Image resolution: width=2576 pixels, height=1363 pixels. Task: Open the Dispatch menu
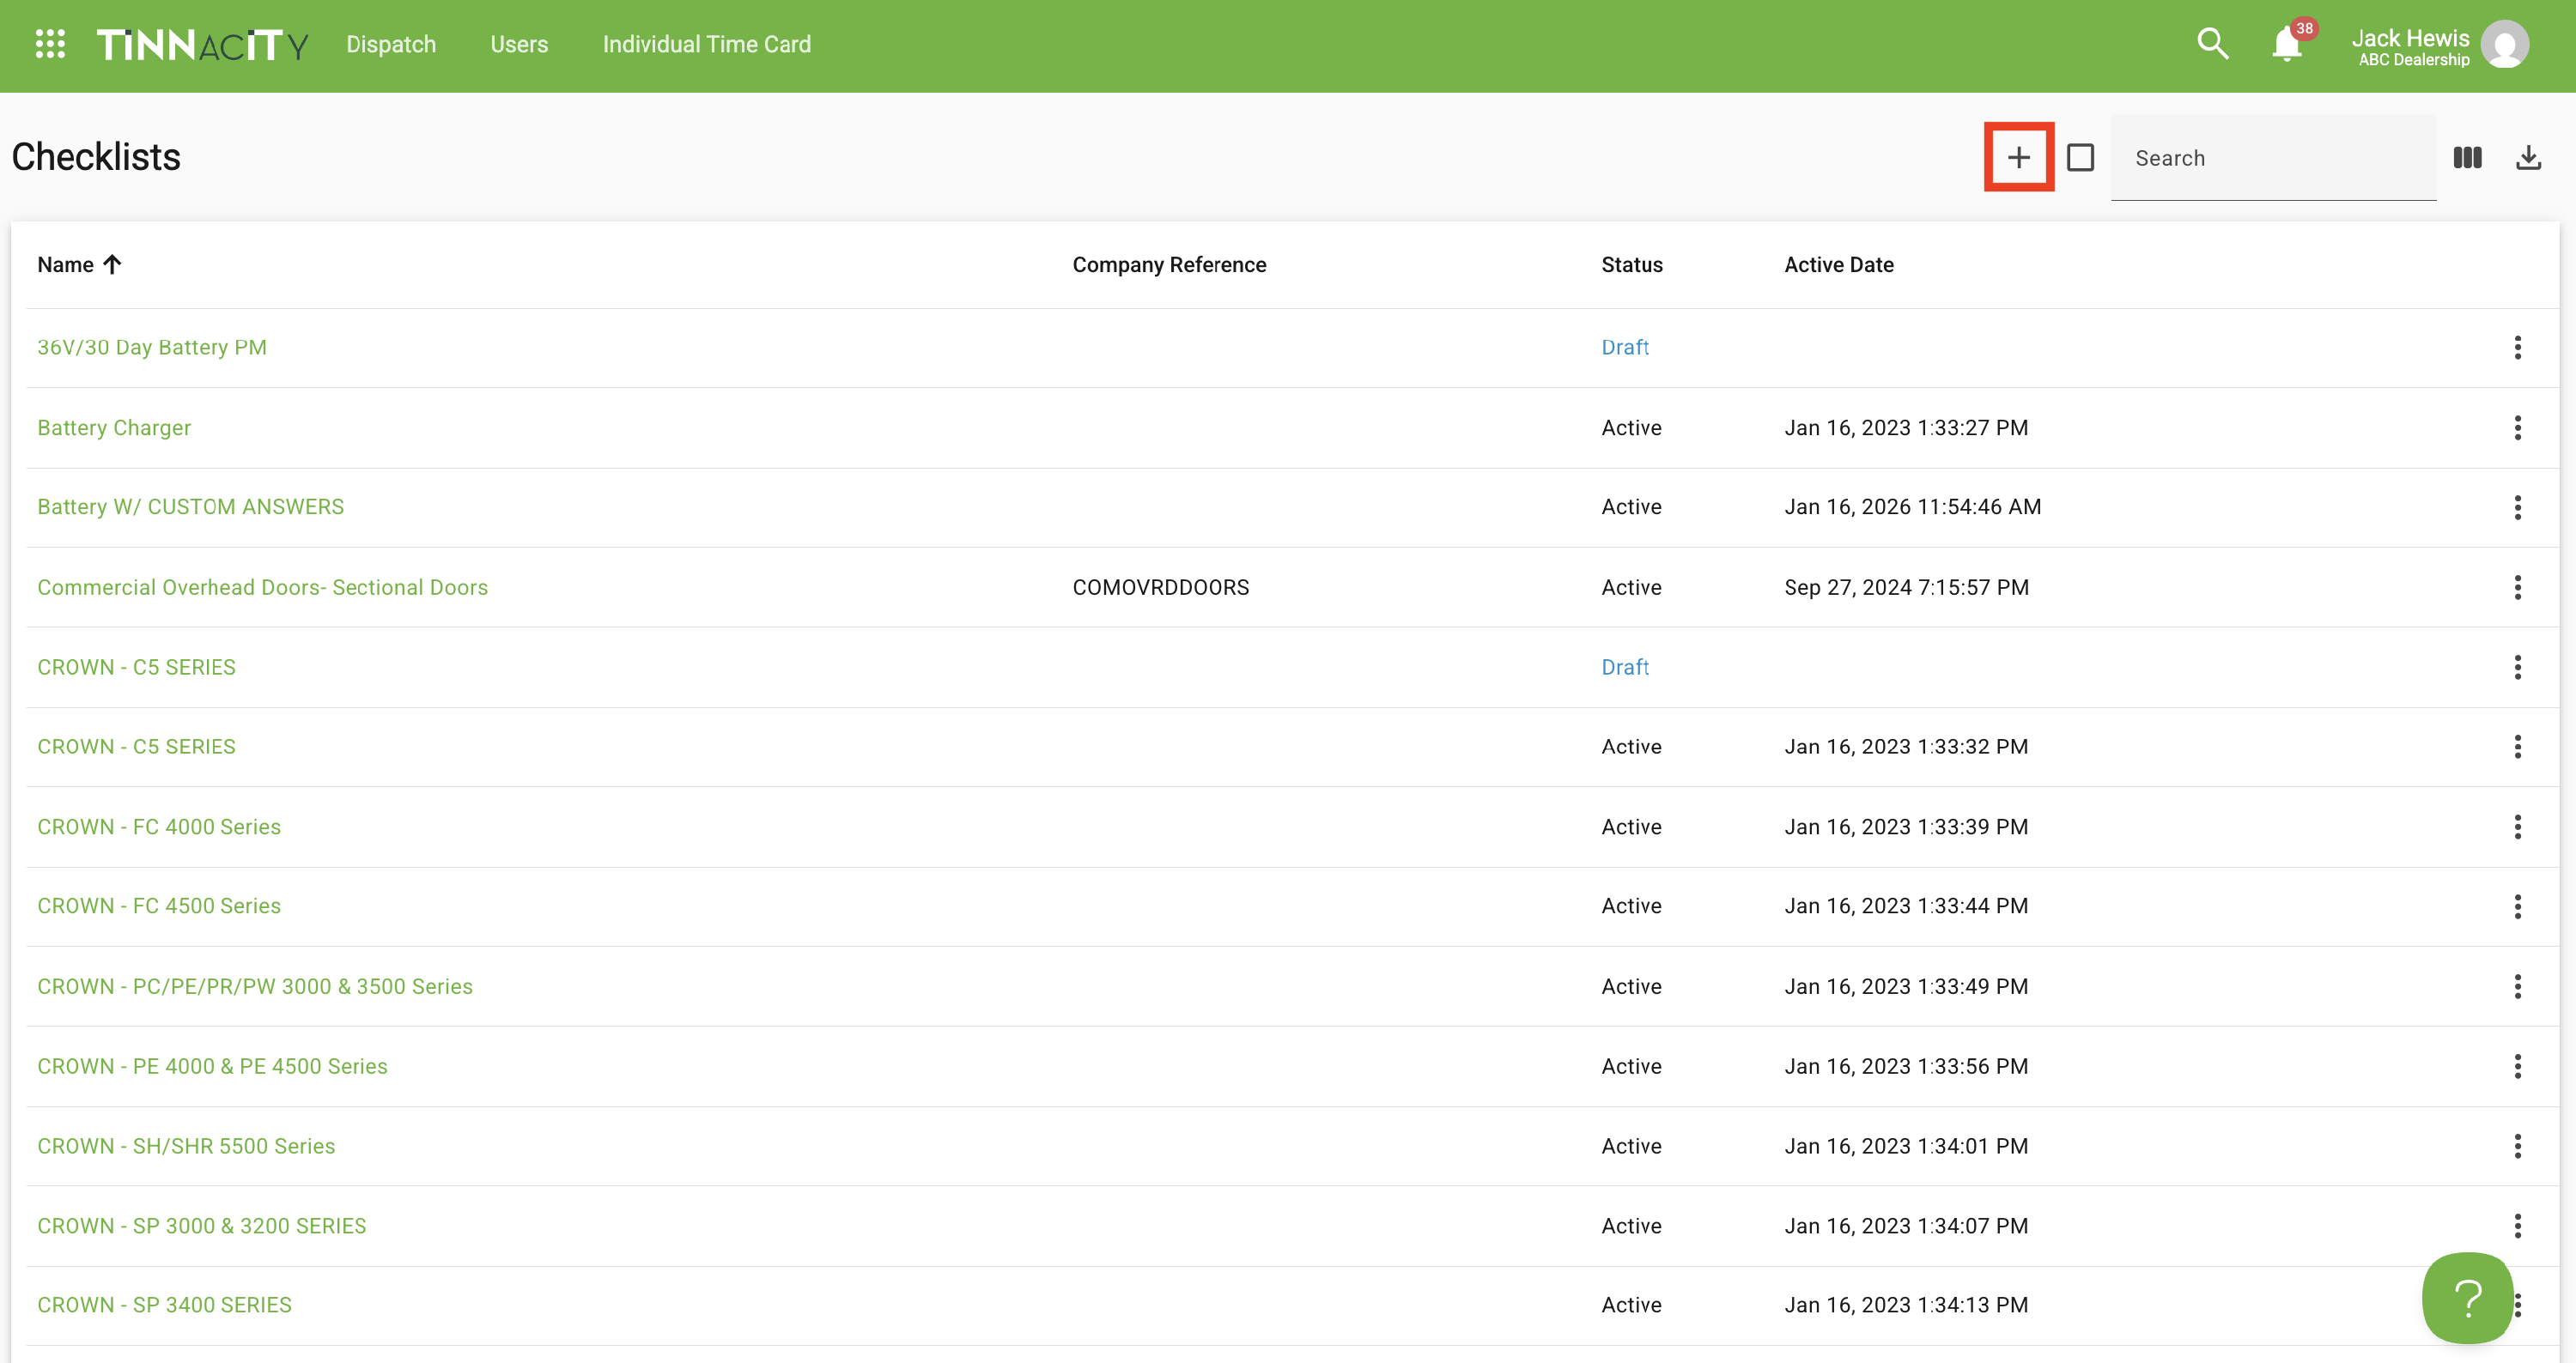[x=391, y=44]
